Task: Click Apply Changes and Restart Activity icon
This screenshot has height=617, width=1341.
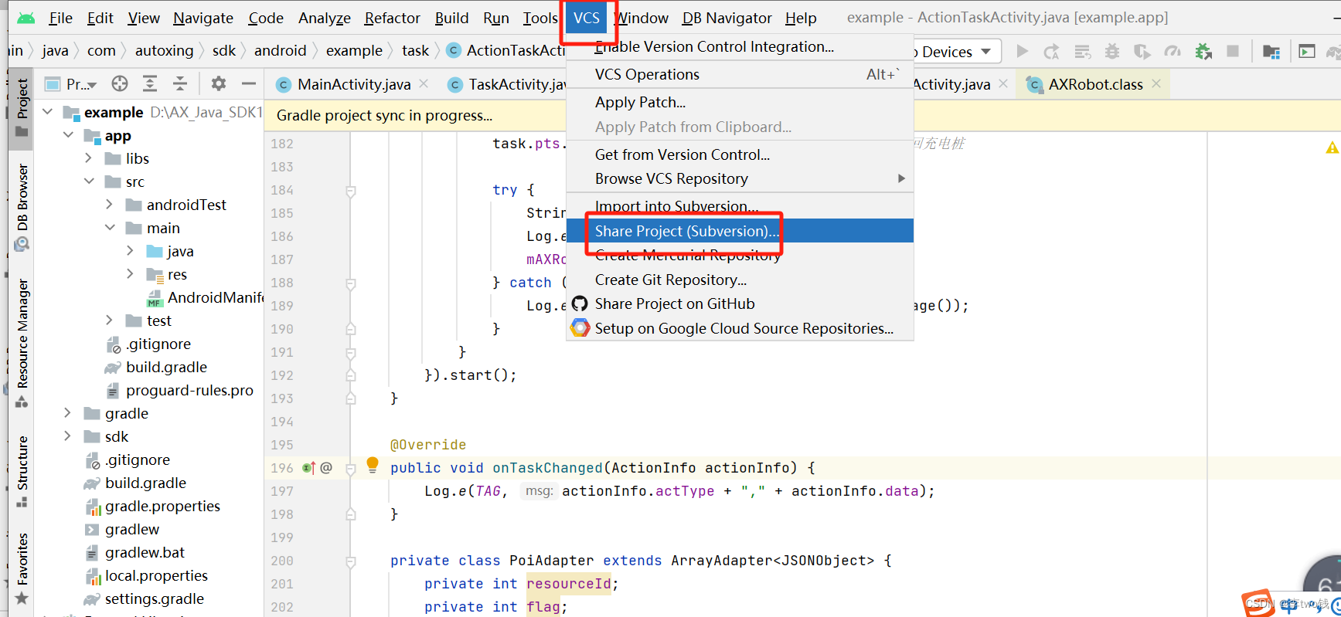Action: tap(1051, 52)
